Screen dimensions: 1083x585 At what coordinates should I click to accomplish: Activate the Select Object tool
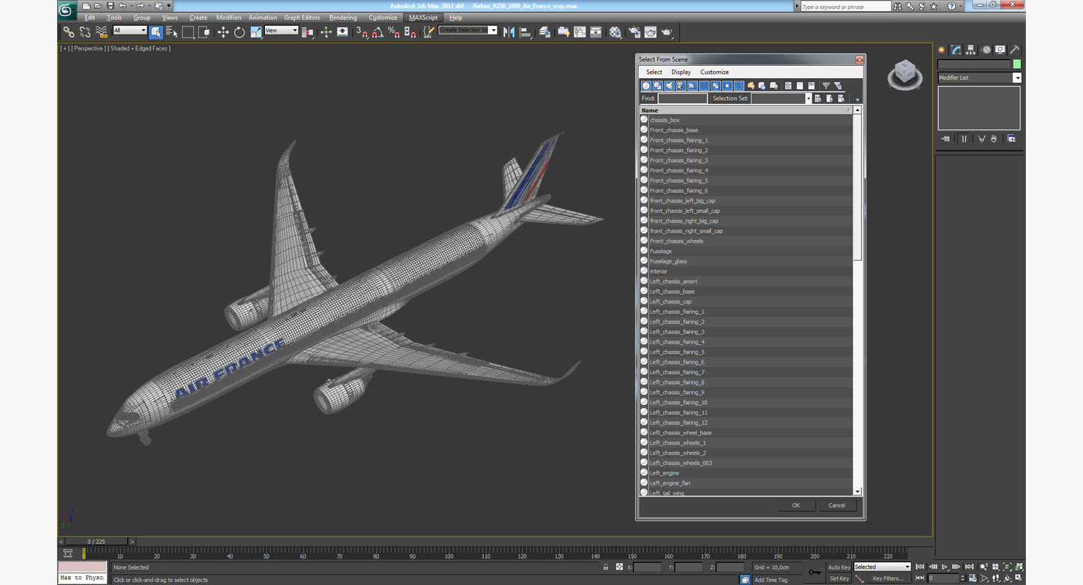tap(156, 31)
